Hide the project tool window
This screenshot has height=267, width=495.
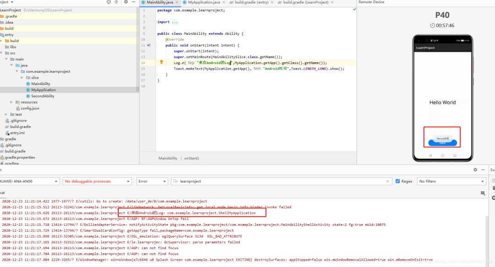133,2
